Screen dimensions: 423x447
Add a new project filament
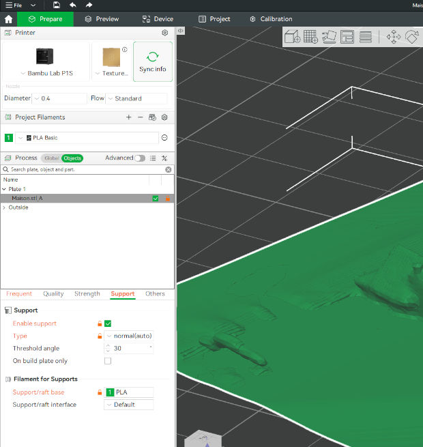(x=128, y=117)
